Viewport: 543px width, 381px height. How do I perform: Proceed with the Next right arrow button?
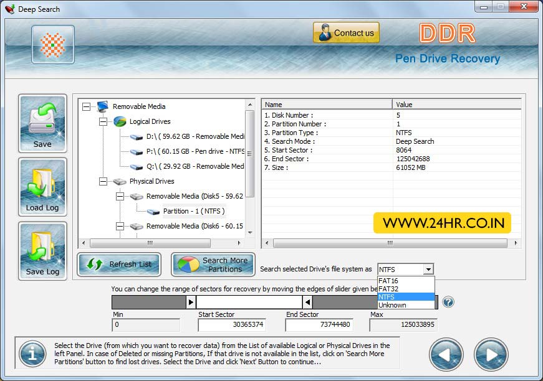[x=491, y=354]
